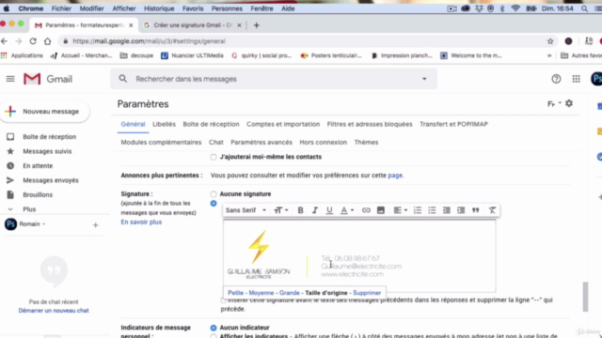Open 'Filtres et adresses bloquées' tab
602x338 pixels.
[370, 124]
